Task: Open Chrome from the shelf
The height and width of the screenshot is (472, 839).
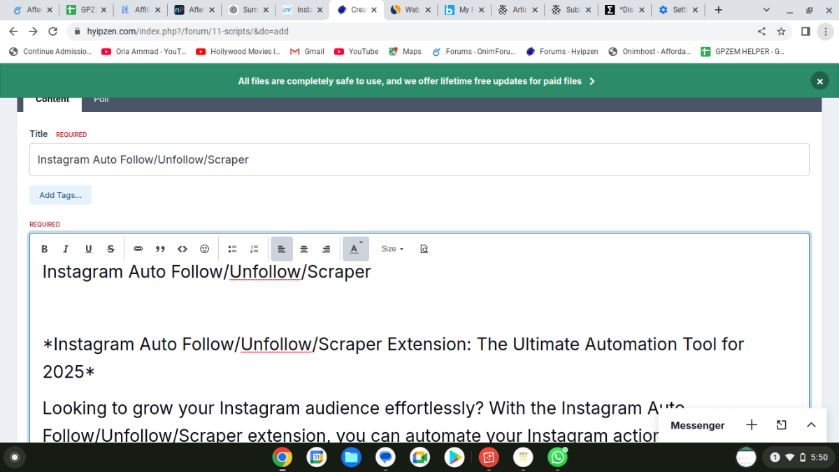Action: pyautogui.click(x=282, y=458)
